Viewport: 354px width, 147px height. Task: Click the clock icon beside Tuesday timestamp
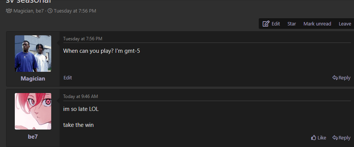click(x=50, y=11)
